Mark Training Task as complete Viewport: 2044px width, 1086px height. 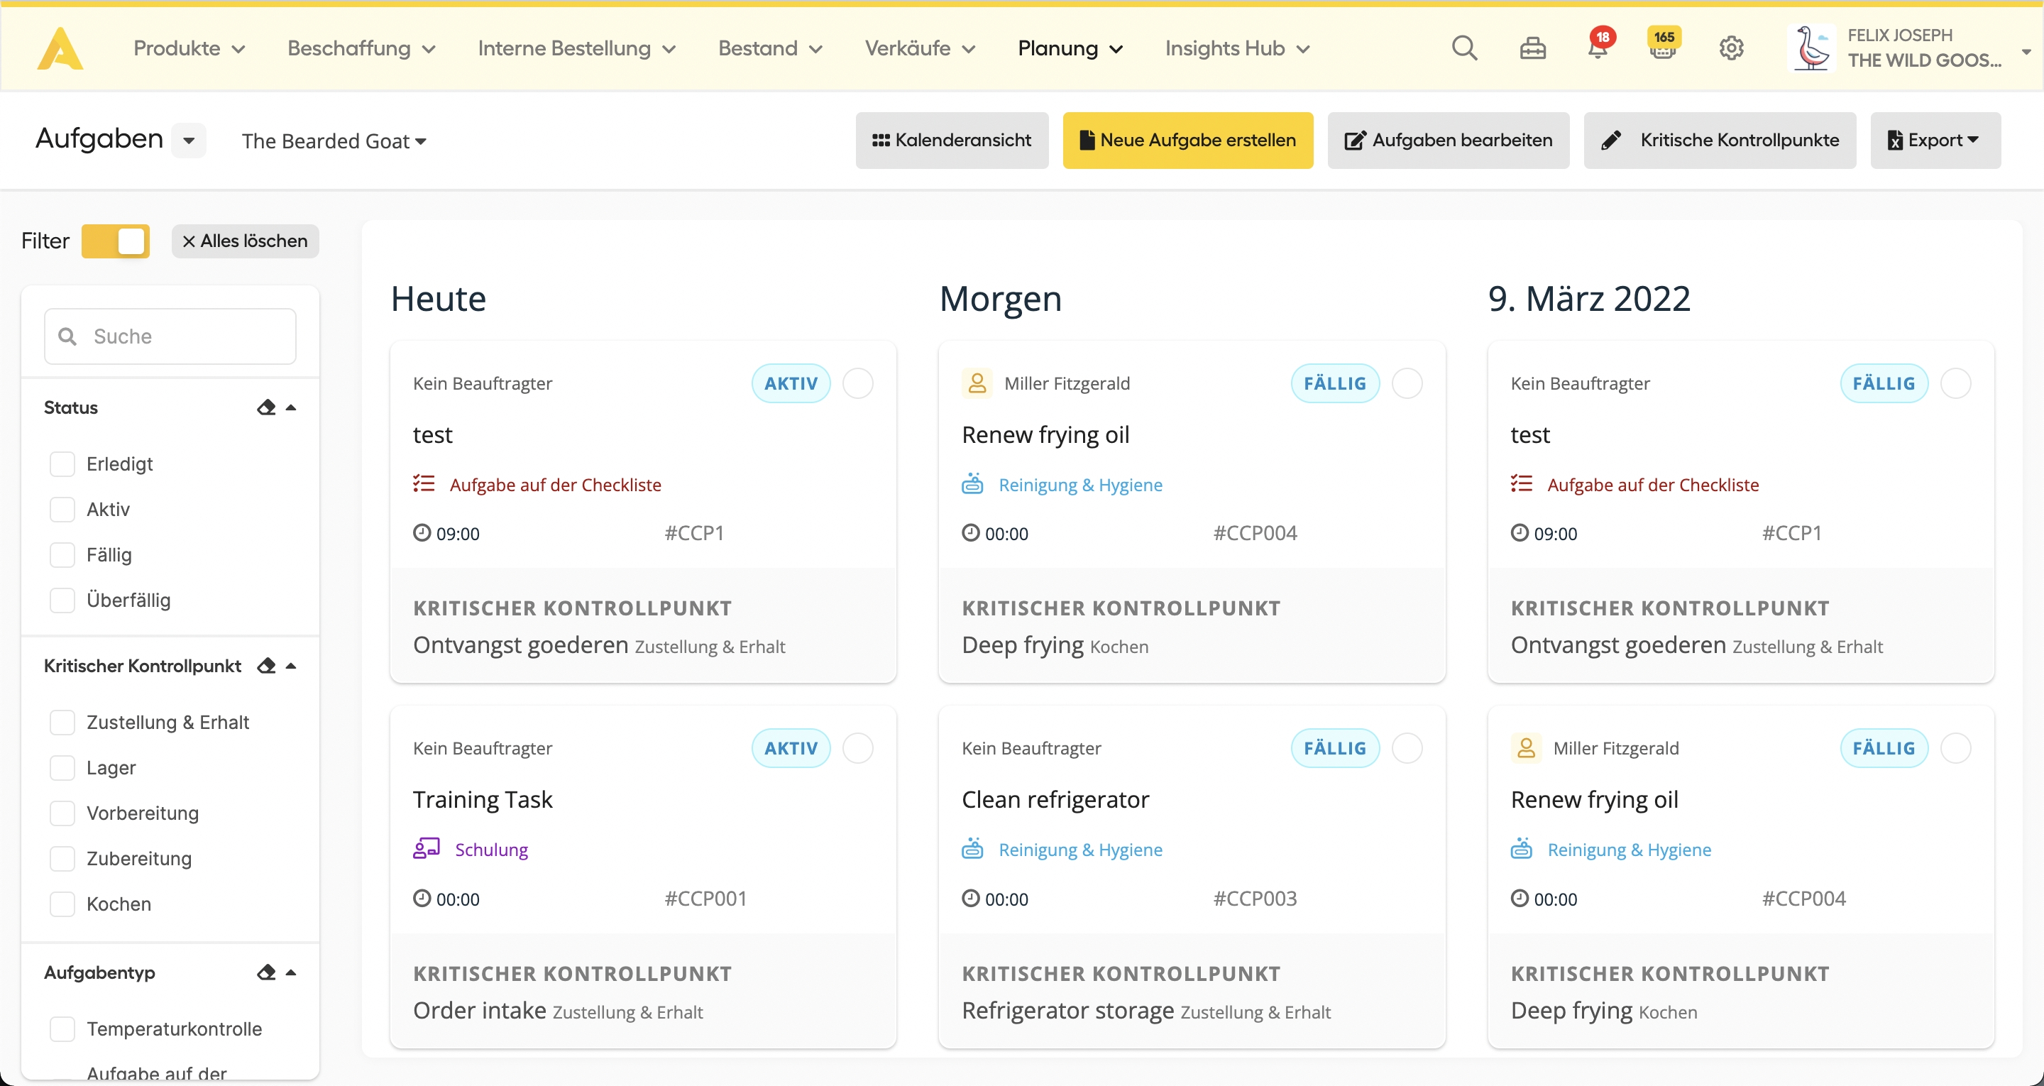[858, 748]
